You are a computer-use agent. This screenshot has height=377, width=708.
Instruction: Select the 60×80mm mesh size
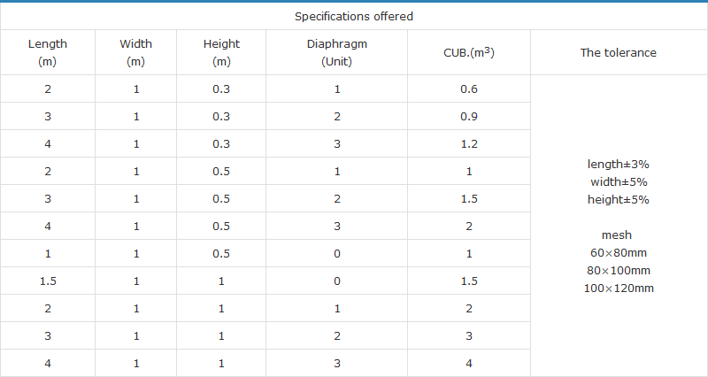(x=619, y=253)
